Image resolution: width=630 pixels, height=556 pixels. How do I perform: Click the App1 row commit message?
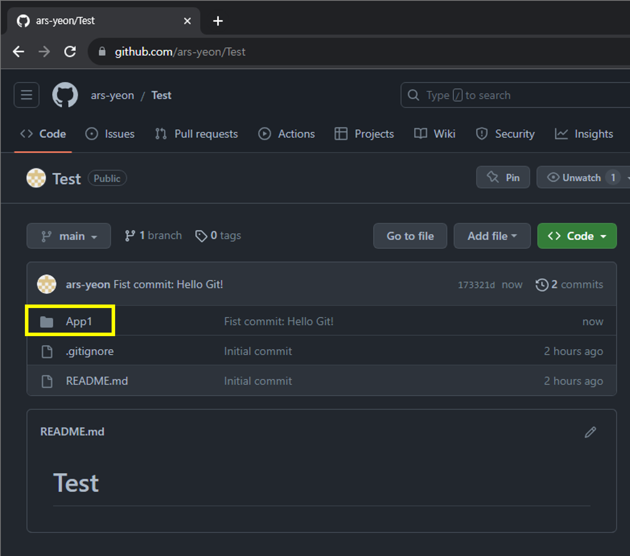[279, 321]
